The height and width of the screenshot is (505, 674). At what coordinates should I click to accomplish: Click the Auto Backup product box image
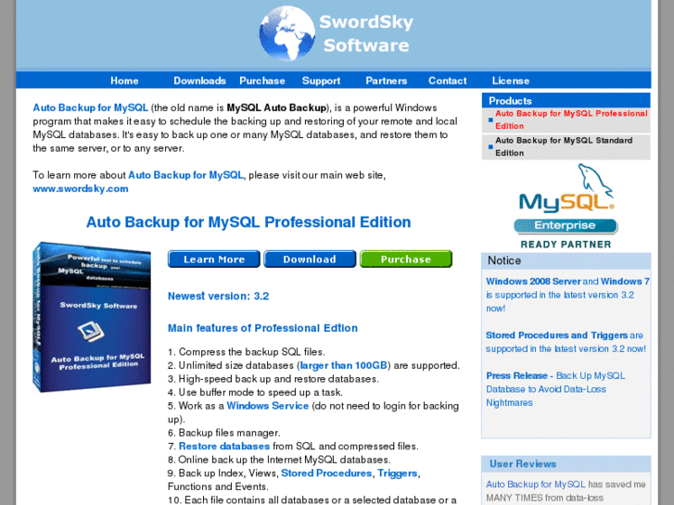click(x=92, y=317)
